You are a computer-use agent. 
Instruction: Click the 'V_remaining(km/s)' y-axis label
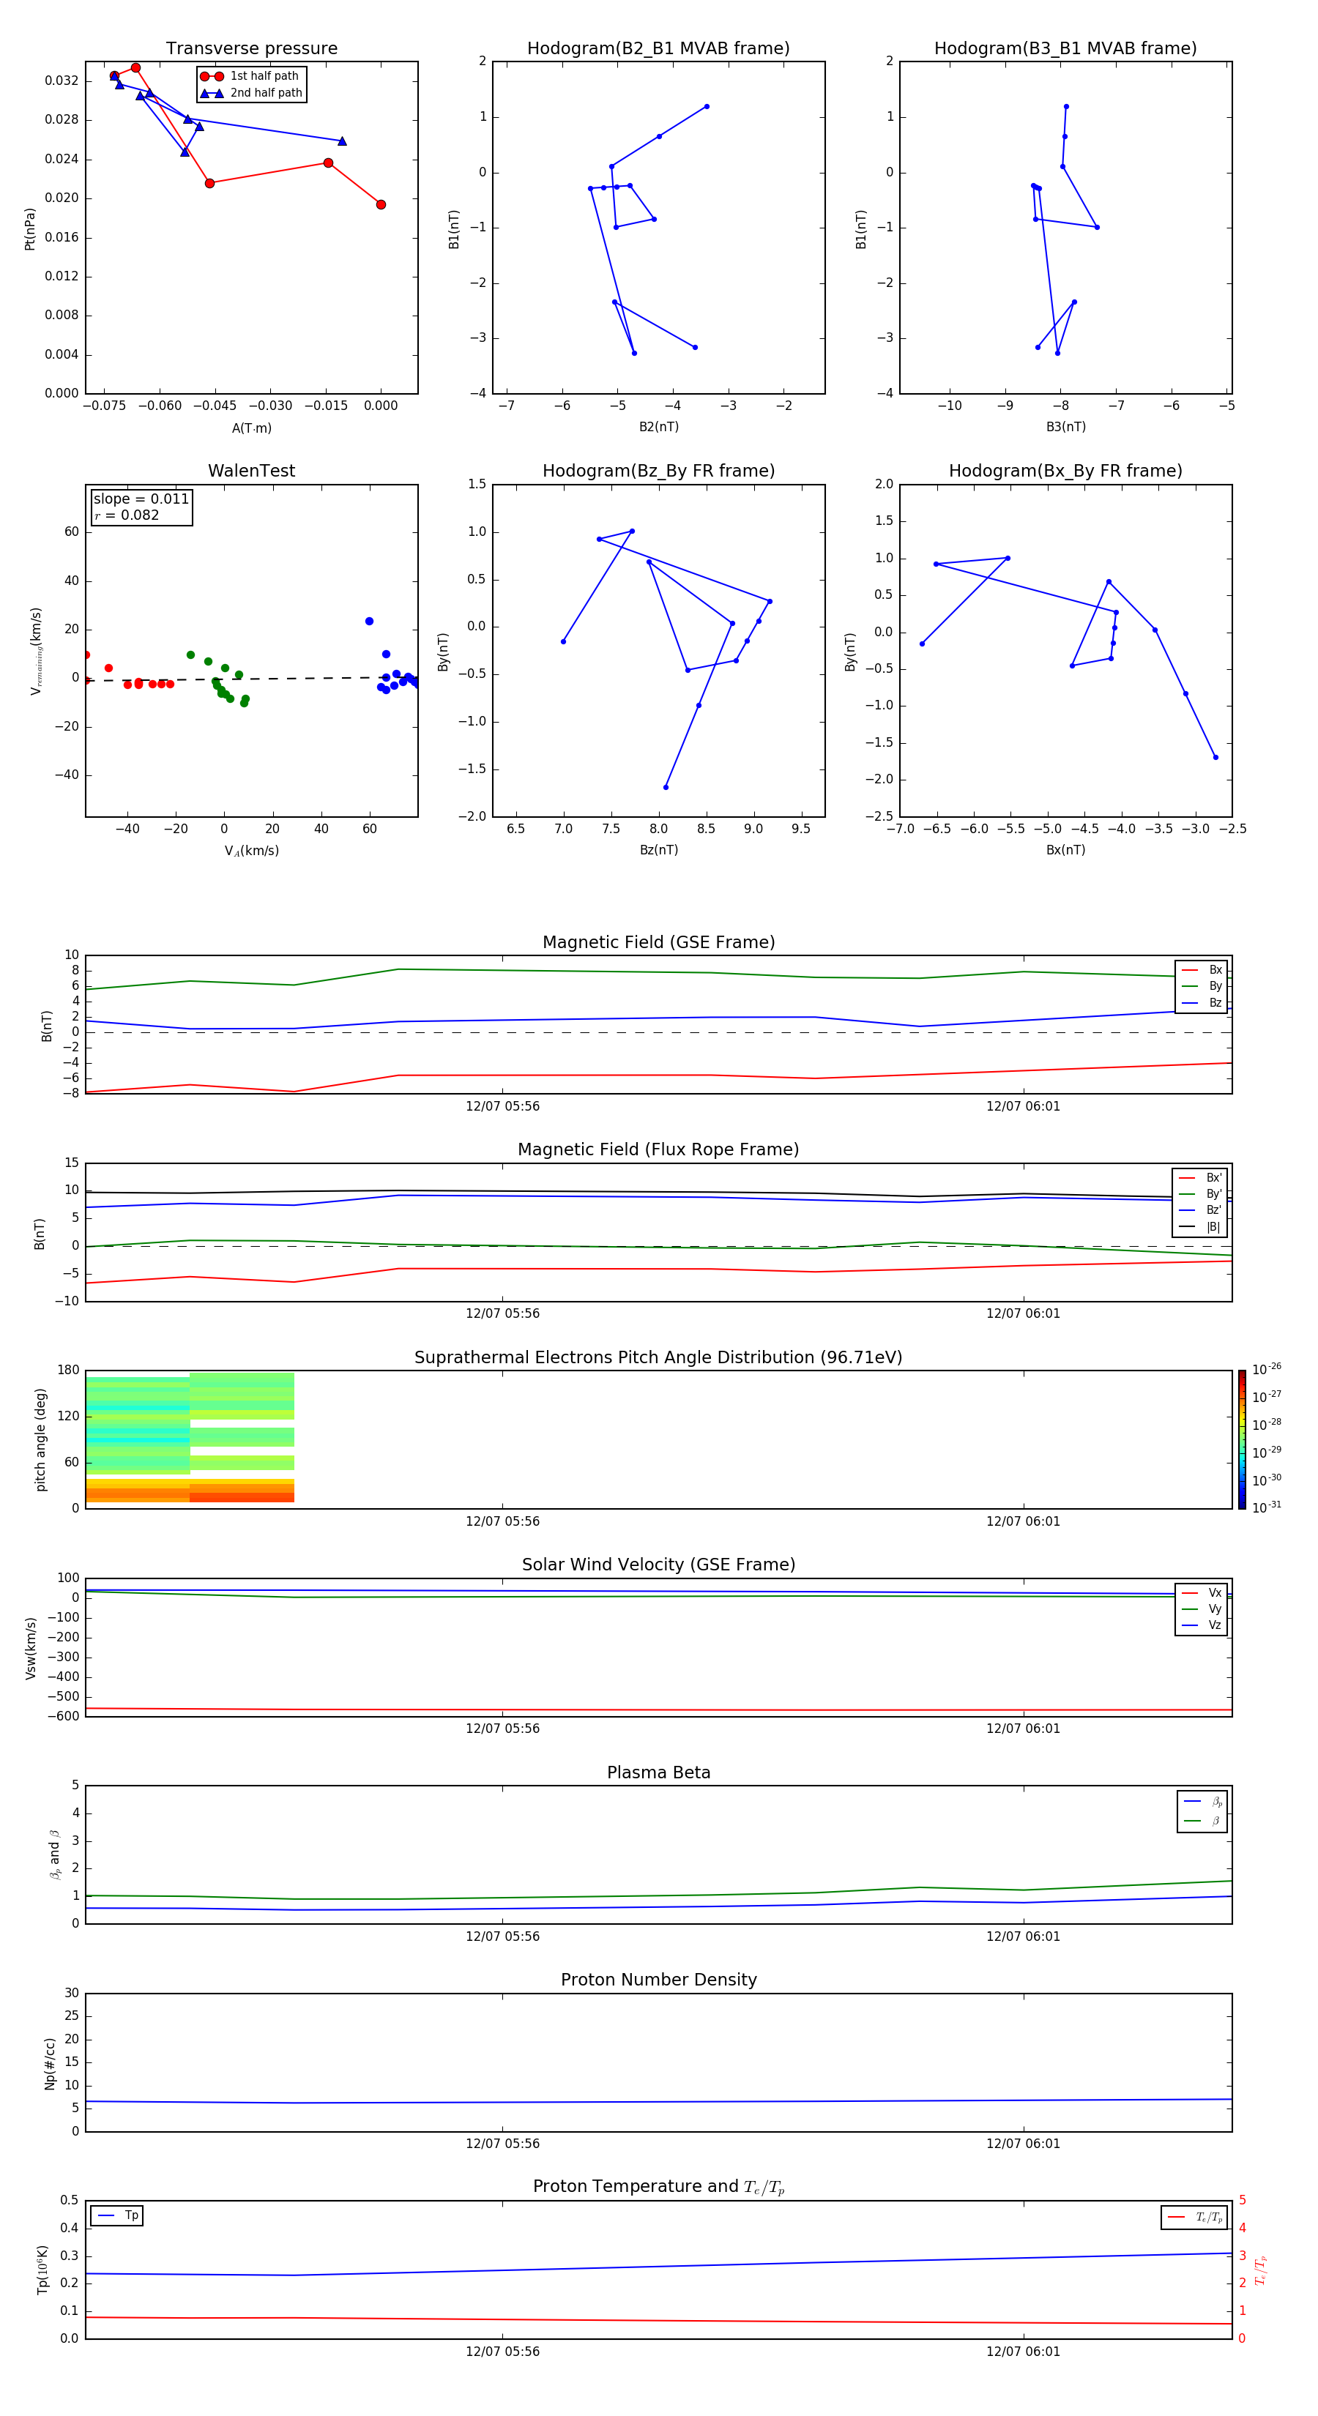pos(36,651)
